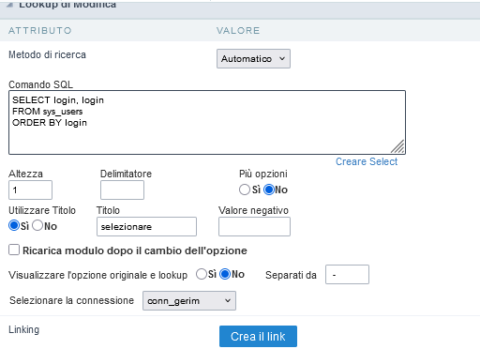The image size is (480, 349).
Task: Focus the Altezza input field
Action: point(30,190)
